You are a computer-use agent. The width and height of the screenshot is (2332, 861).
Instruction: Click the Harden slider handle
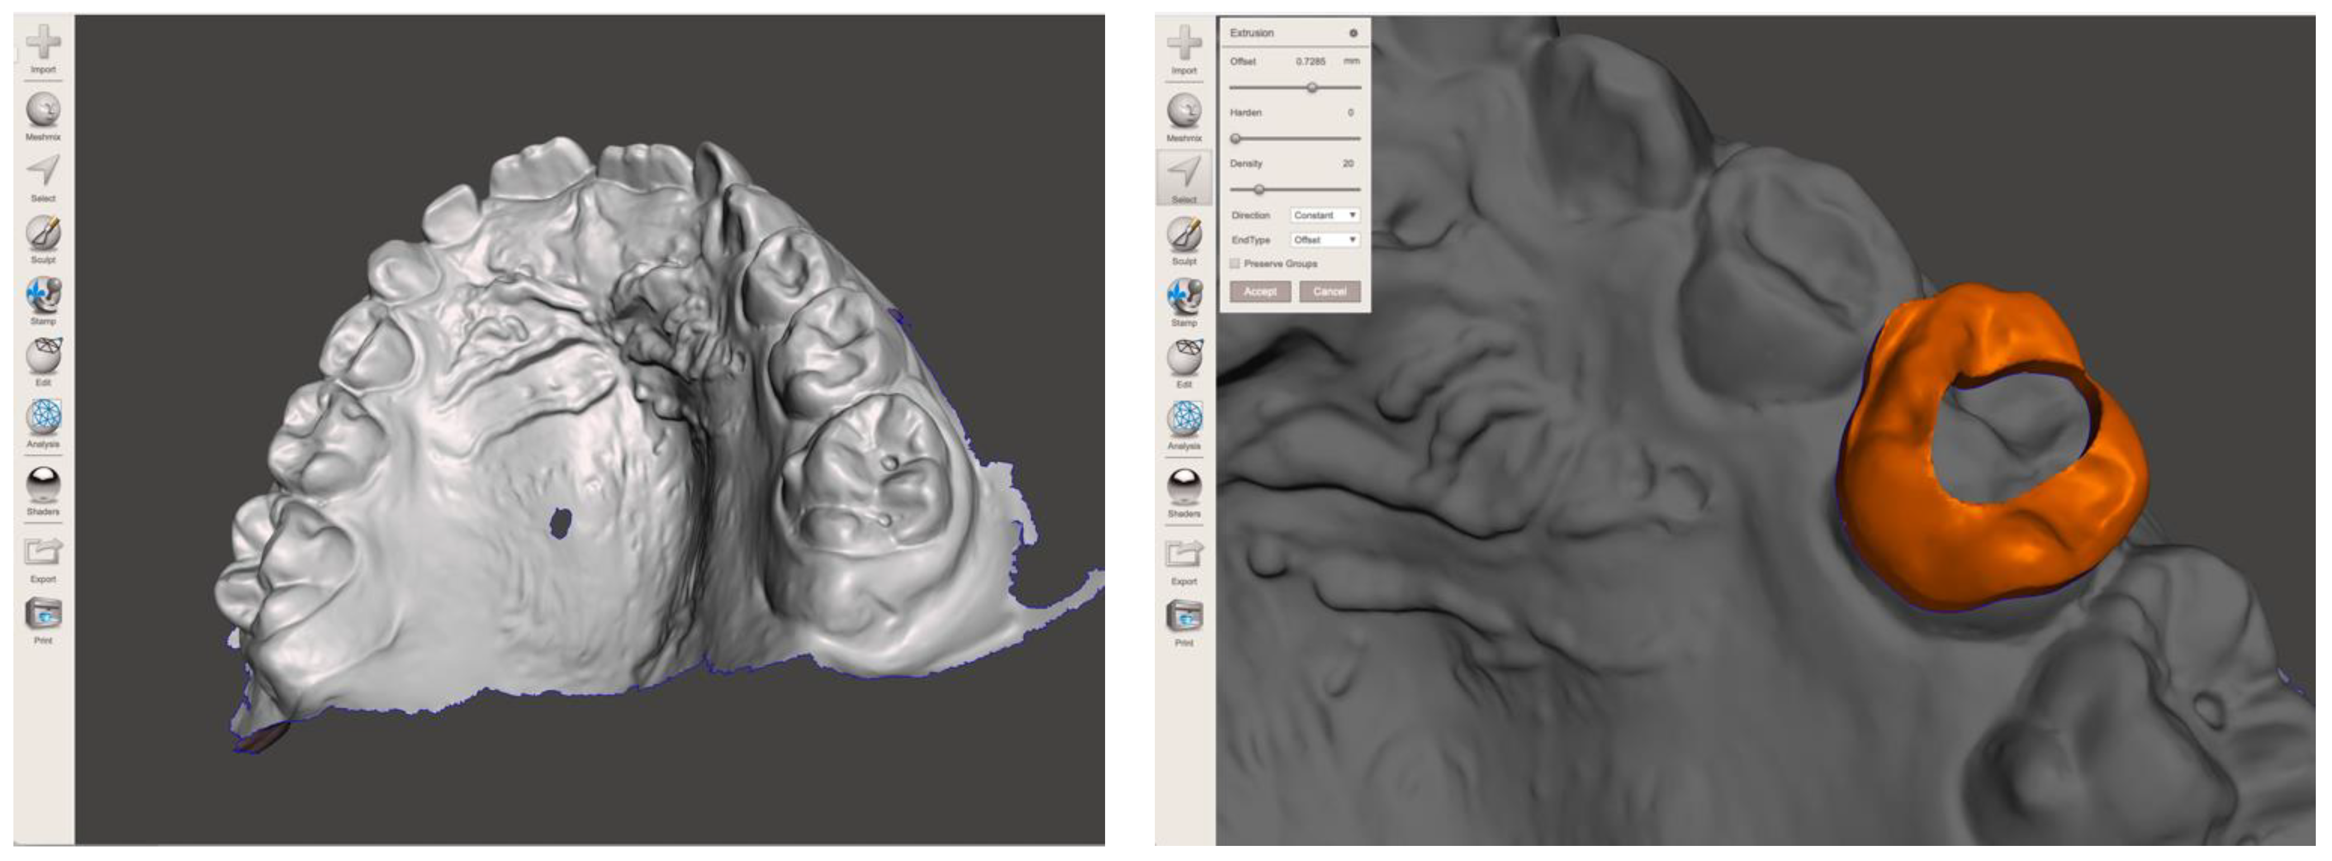pyautogui.click(x=1236, y=139)
